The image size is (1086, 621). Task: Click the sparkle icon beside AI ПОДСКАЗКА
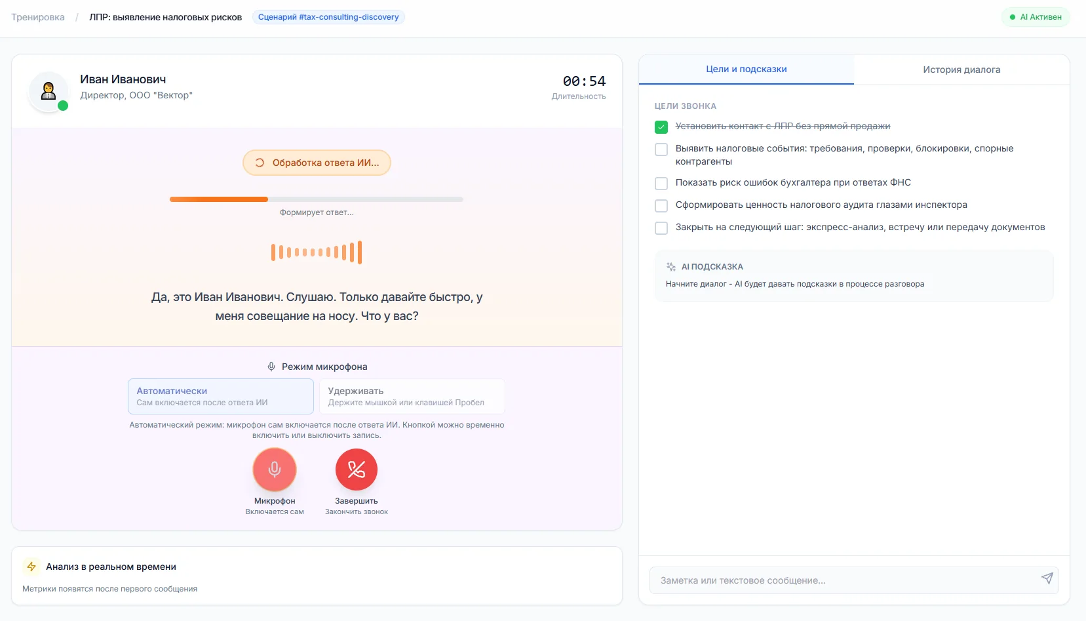click(x=671, y=267)
